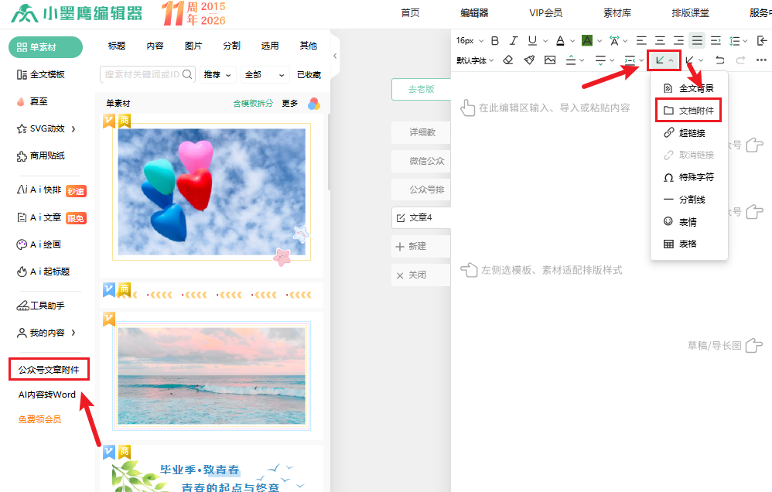Viewport: 772px width, 492px height.
Task: Select the pink sunset beach material thumbnail
Action: [211, 375]
